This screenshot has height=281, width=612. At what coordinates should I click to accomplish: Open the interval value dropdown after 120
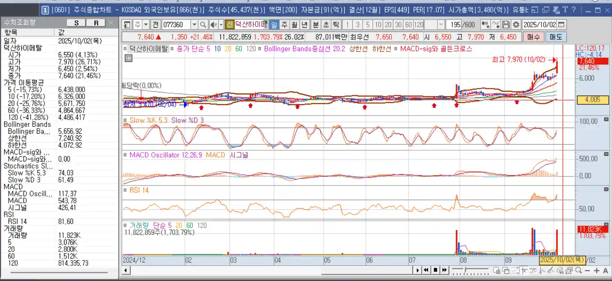(x=441, y=25)
